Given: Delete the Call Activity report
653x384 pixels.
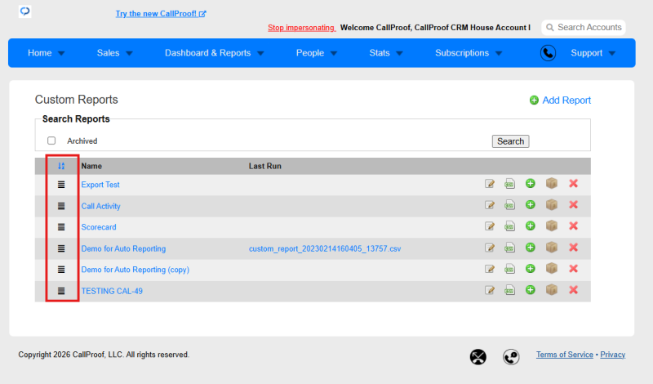Looking at the screenshot, I should click(574, 205).
